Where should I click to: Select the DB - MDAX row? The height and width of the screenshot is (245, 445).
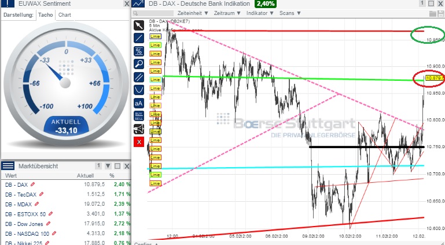[66, 204]
